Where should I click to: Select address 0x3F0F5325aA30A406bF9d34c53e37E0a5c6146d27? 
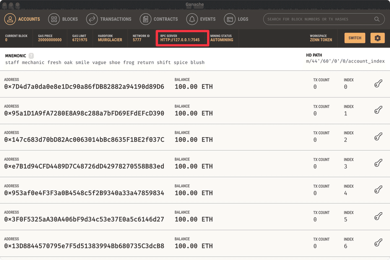(x=84, y=219)
